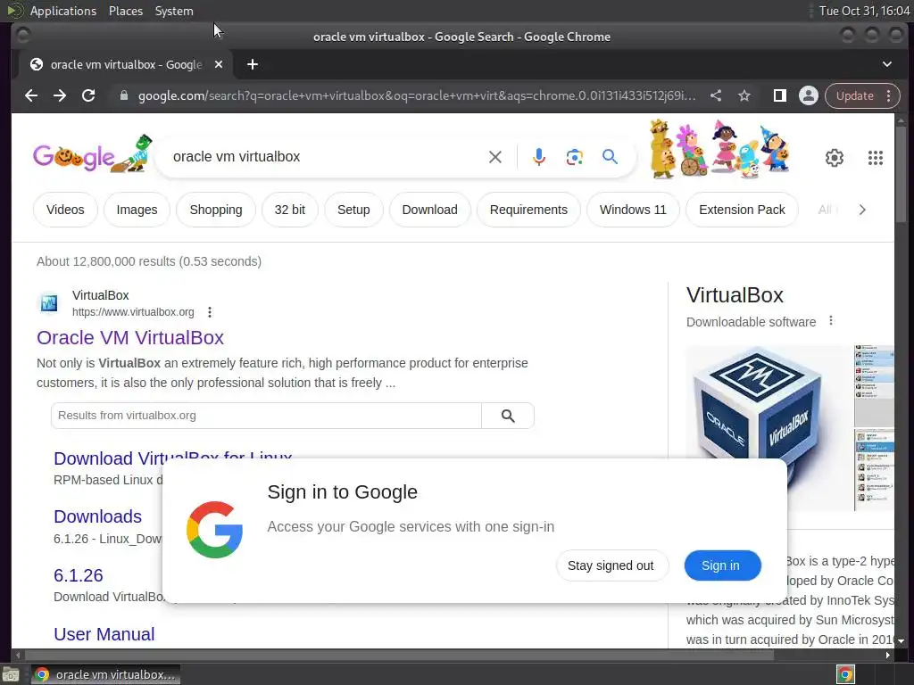Click the Google Halloween doodle logo
This screenshot has height=685, width=914.
(x=93, y=155)
